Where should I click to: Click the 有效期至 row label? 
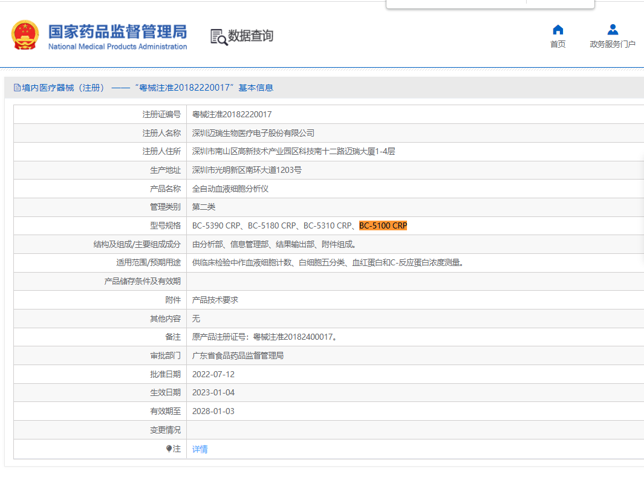pyautogui.click(x=165, y=411)
